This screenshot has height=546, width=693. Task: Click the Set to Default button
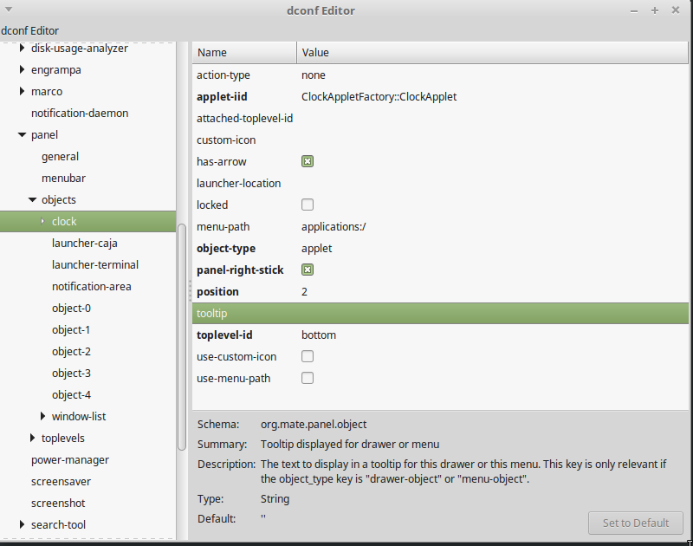(636, 523)
